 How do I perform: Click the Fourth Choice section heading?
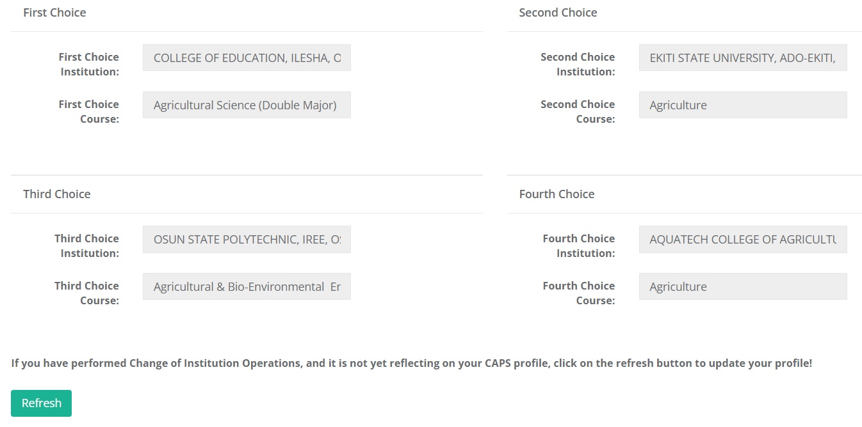coord(557,194)
